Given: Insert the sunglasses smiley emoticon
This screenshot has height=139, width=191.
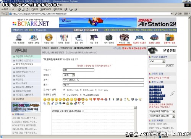Looking at the screenshot, I should (x=83, y=99).
